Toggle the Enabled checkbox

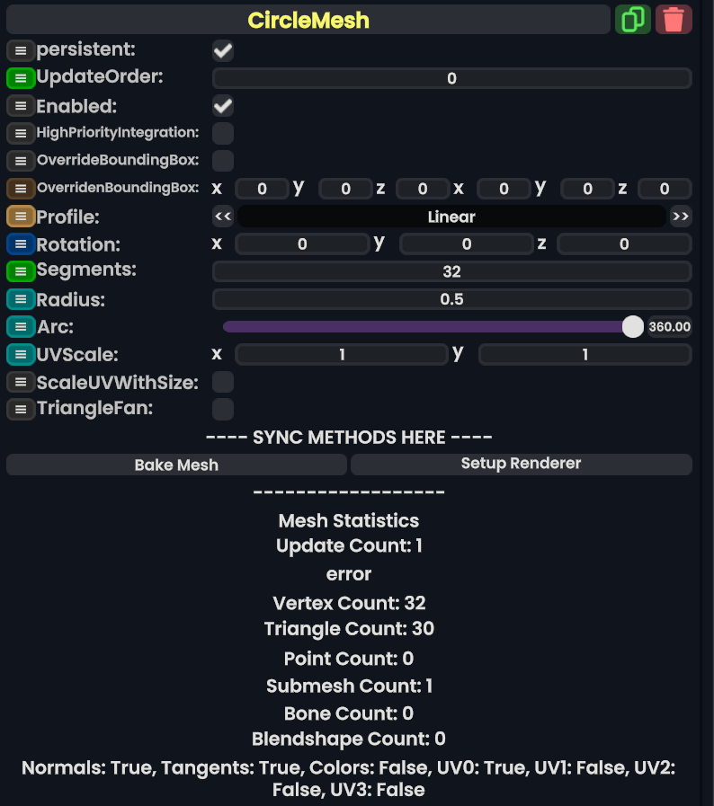click(222, 106)
